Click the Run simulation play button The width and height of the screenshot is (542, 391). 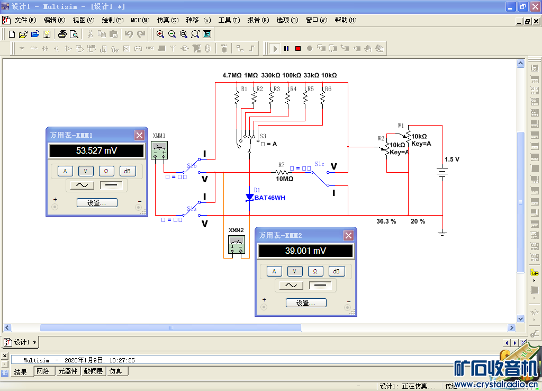[275, 48]
